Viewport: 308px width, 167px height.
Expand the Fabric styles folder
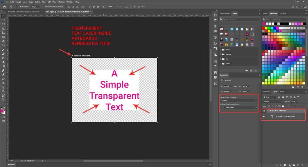click(x=221, y=64)
